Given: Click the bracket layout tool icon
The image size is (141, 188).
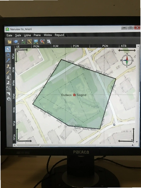Looking at the screenshot, I should 8,88.
